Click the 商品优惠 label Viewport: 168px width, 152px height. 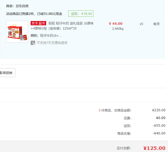[x=124, y=133]
